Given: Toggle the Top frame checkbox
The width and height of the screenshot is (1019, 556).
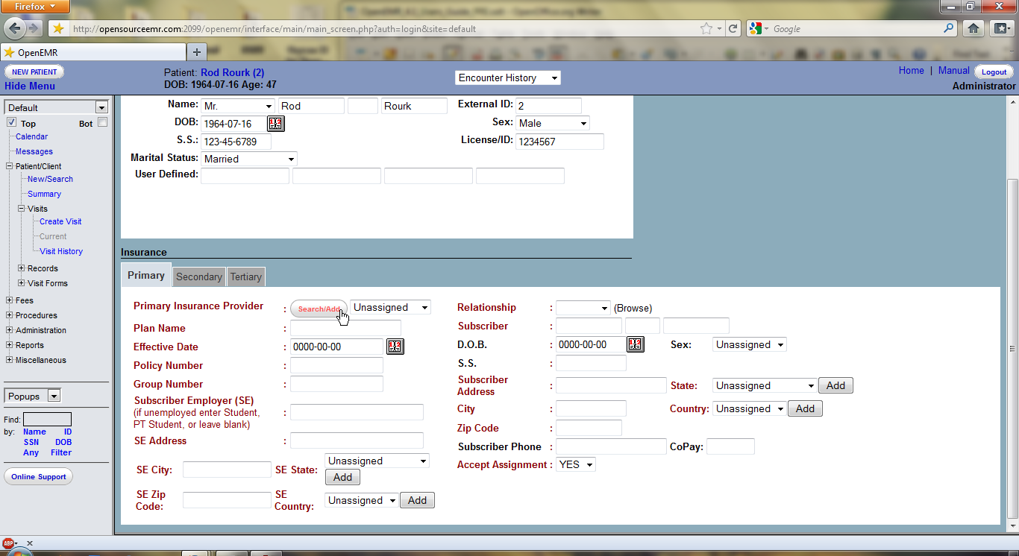Looking at the screenshot, I should pyautogui.click(x=12, y=122).
